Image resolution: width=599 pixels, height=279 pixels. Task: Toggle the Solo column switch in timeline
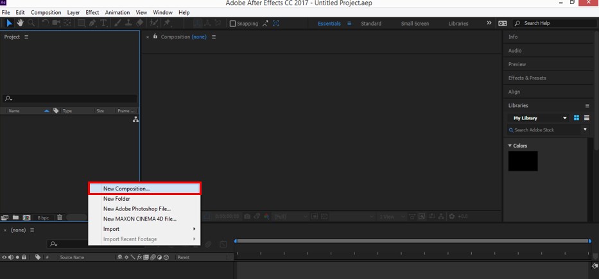click(17, 257)
